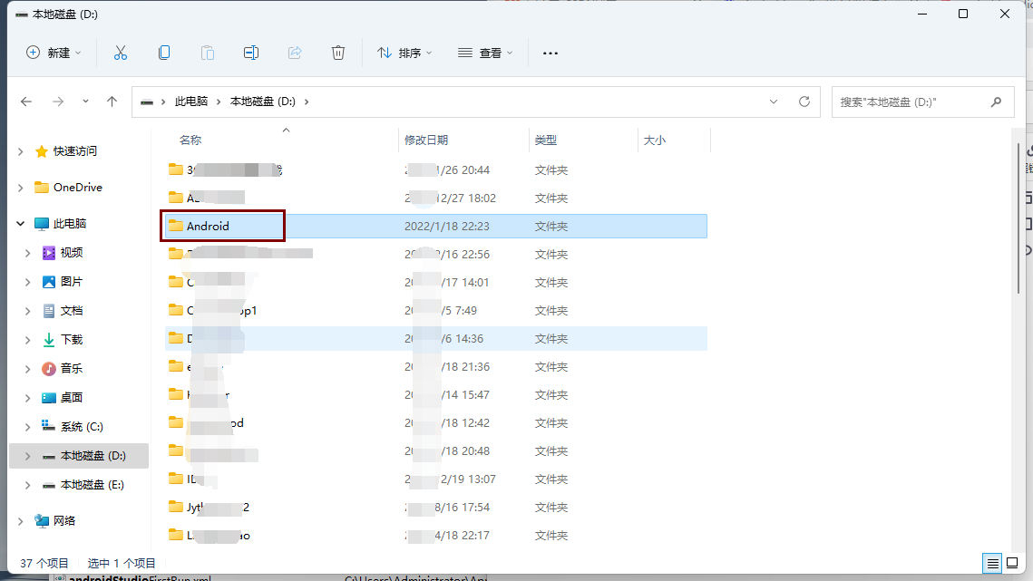Click the Paste clipboard icon
Viewport: 1033px width, 581px height.
[208, 53]
